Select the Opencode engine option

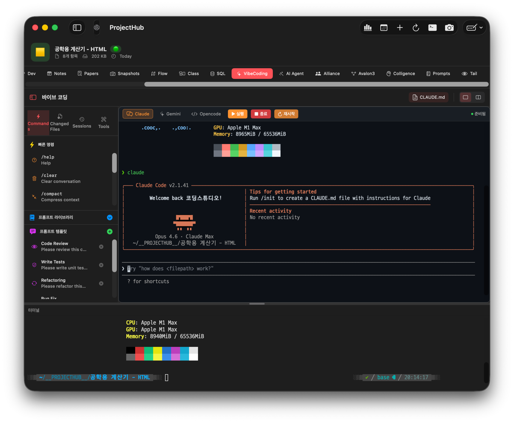(x=206, y=114)
